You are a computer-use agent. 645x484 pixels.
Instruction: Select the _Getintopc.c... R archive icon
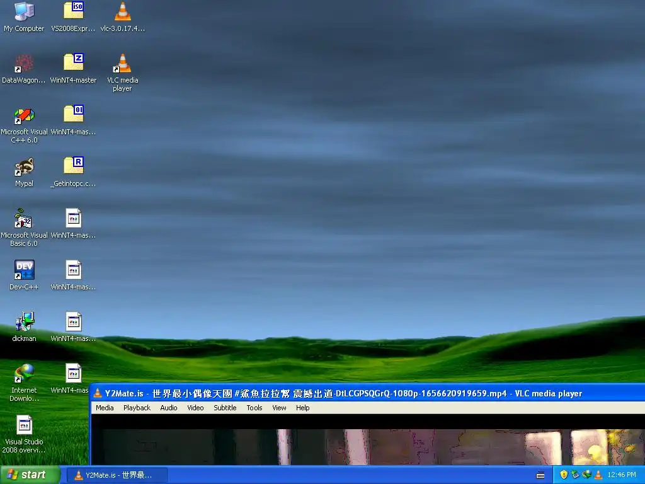click(x=73, y=172)
